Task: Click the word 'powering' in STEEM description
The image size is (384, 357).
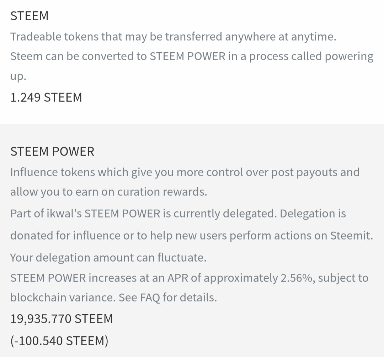Action: coord(349,57)
